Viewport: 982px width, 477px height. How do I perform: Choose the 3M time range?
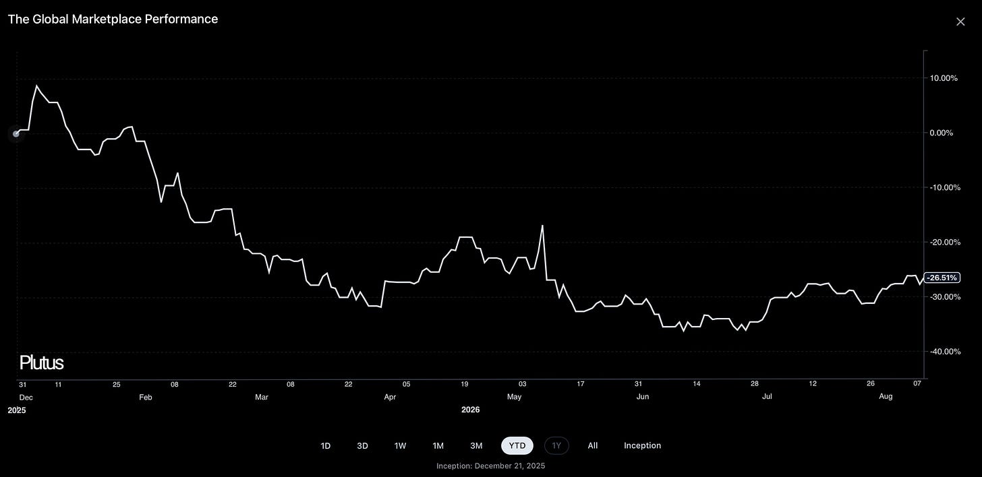click(x=476, y=446)
